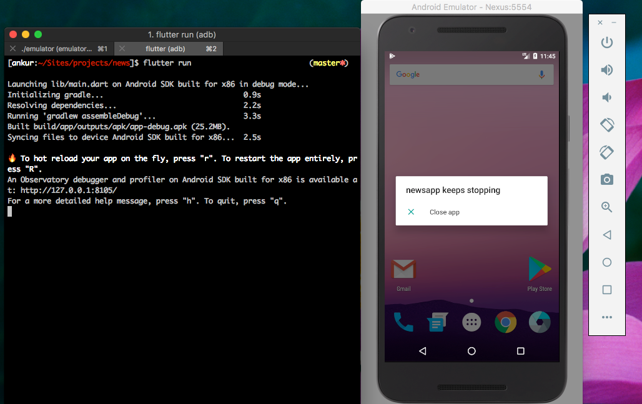The height and width of the screenshot is (404, 642).
Task: Launch the Phone dialer from the dock
Action: (x=403, y=322)
